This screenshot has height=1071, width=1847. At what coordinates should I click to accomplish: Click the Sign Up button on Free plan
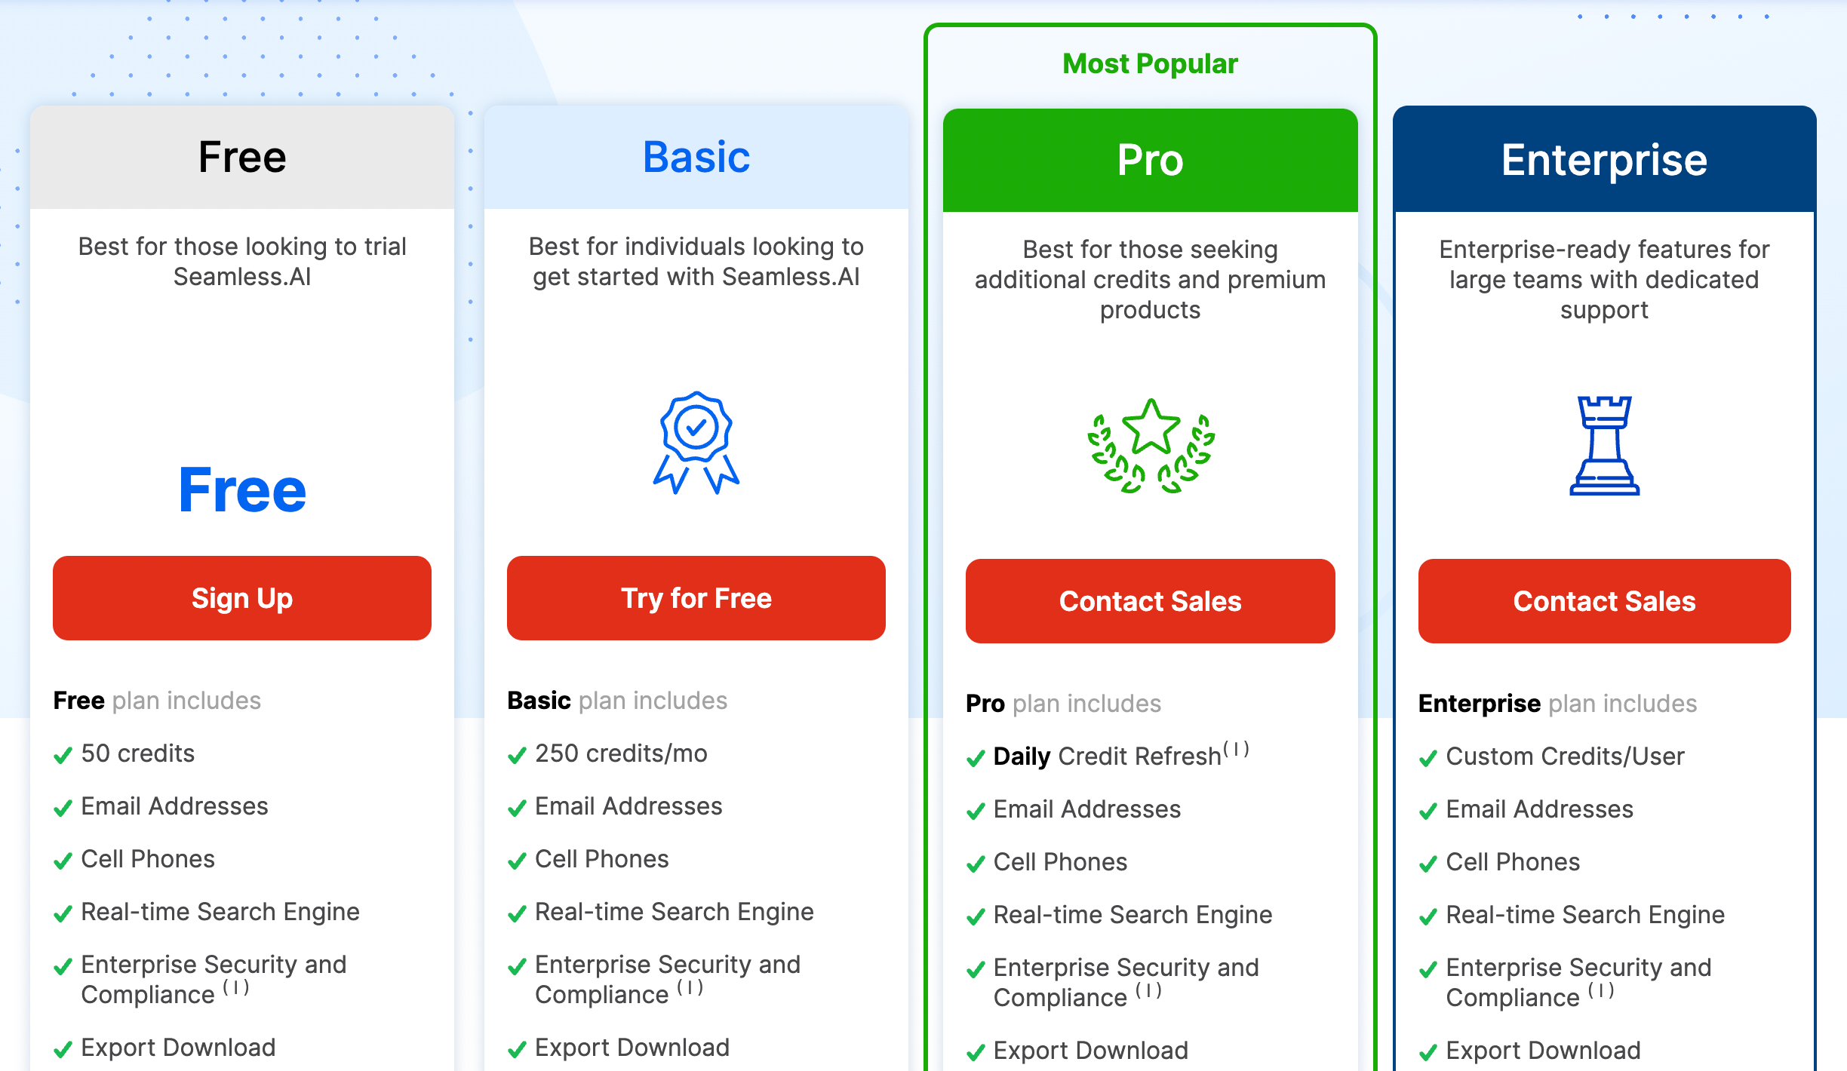(x=242, y=598)
